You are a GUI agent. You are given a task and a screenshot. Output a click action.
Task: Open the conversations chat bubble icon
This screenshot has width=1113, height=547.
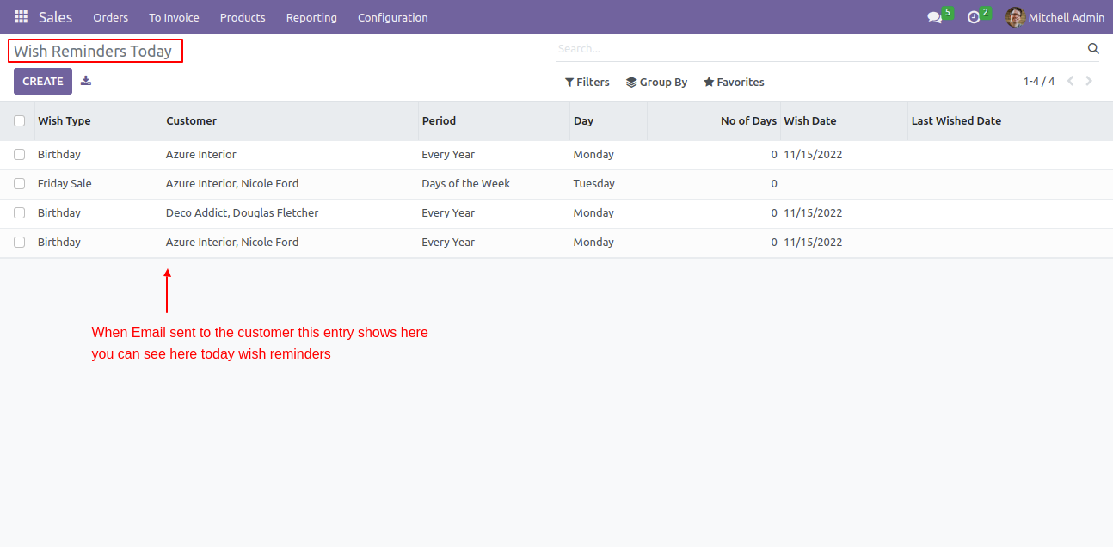pyautogui.click(x=934, y=17)
